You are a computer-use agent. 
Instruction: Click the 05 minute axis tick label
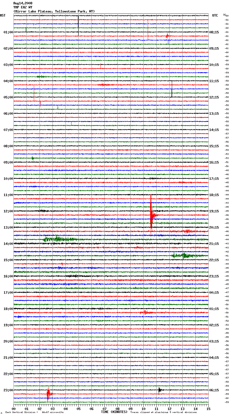coord(78,409)
